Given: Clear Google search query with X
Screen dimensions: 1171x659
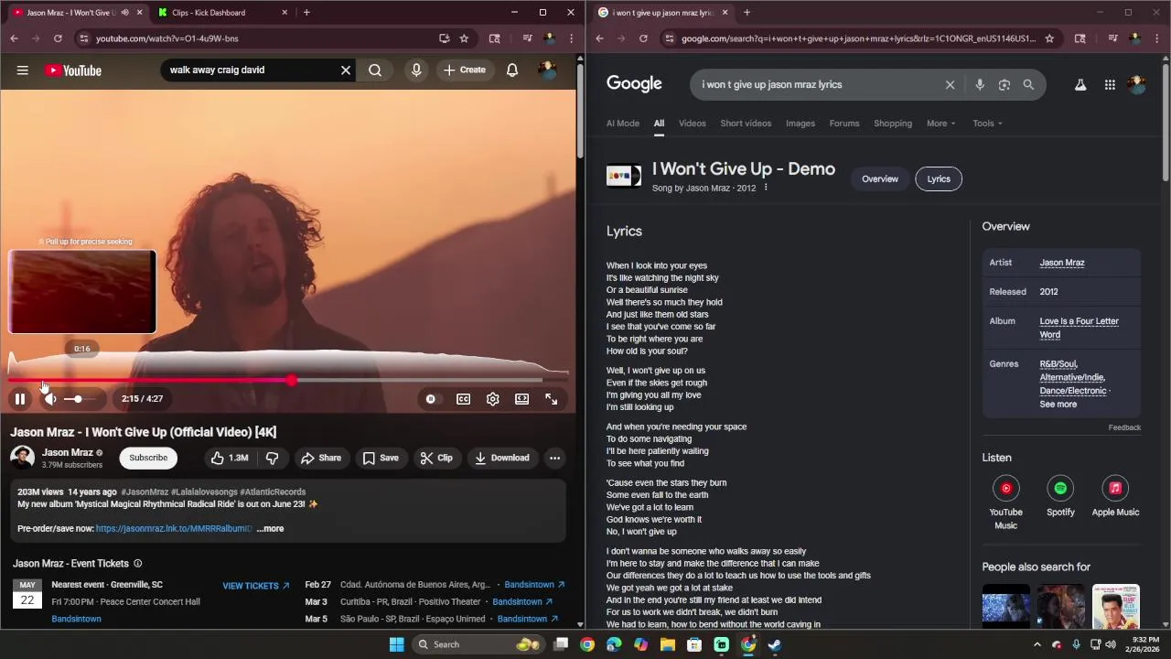Looking at the screenshot, I should point(950,84).
